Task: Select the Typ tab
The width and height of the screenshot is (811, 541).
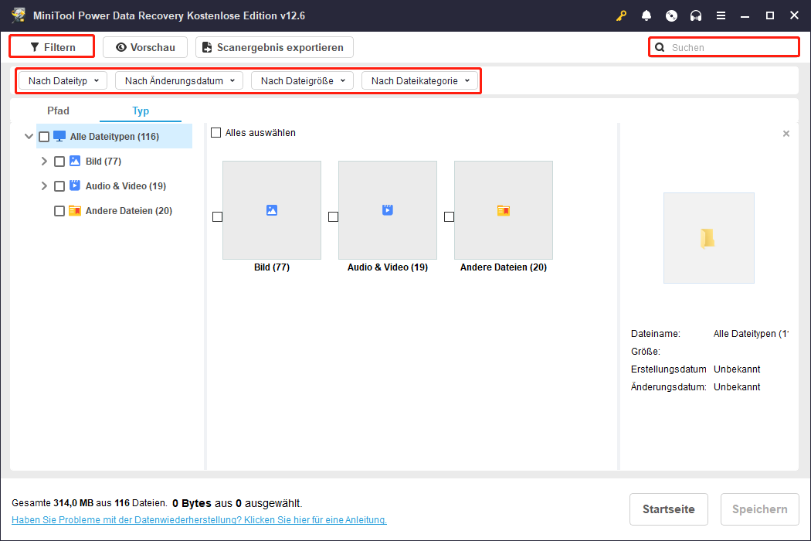Action: click(x=140, y=111)
